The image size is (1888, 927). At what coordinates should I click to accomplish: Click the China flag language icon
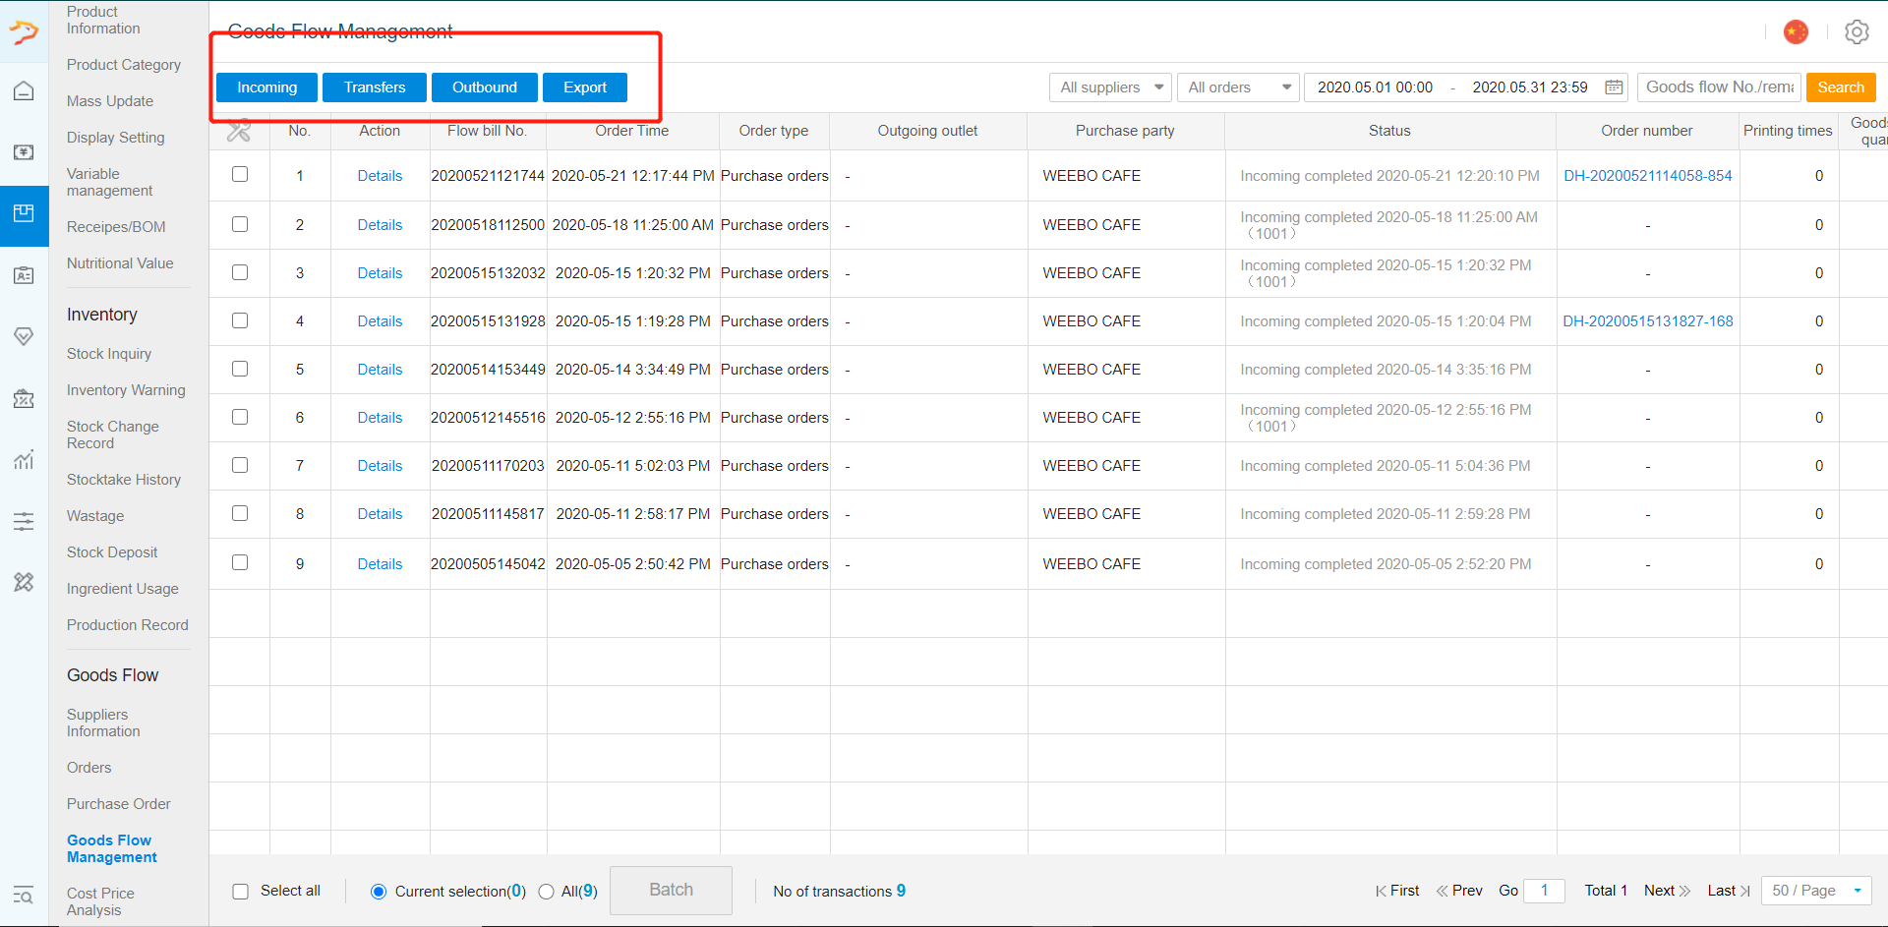pos(1796,32)
